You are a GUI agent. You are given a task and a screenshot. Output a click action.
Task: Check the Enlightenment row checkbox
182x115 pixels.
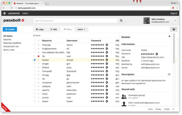pos(35,49)
